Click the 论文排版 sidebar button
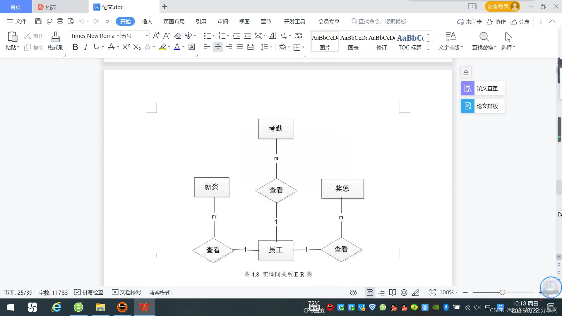This screenshot has height=316, width=562. 482,106
